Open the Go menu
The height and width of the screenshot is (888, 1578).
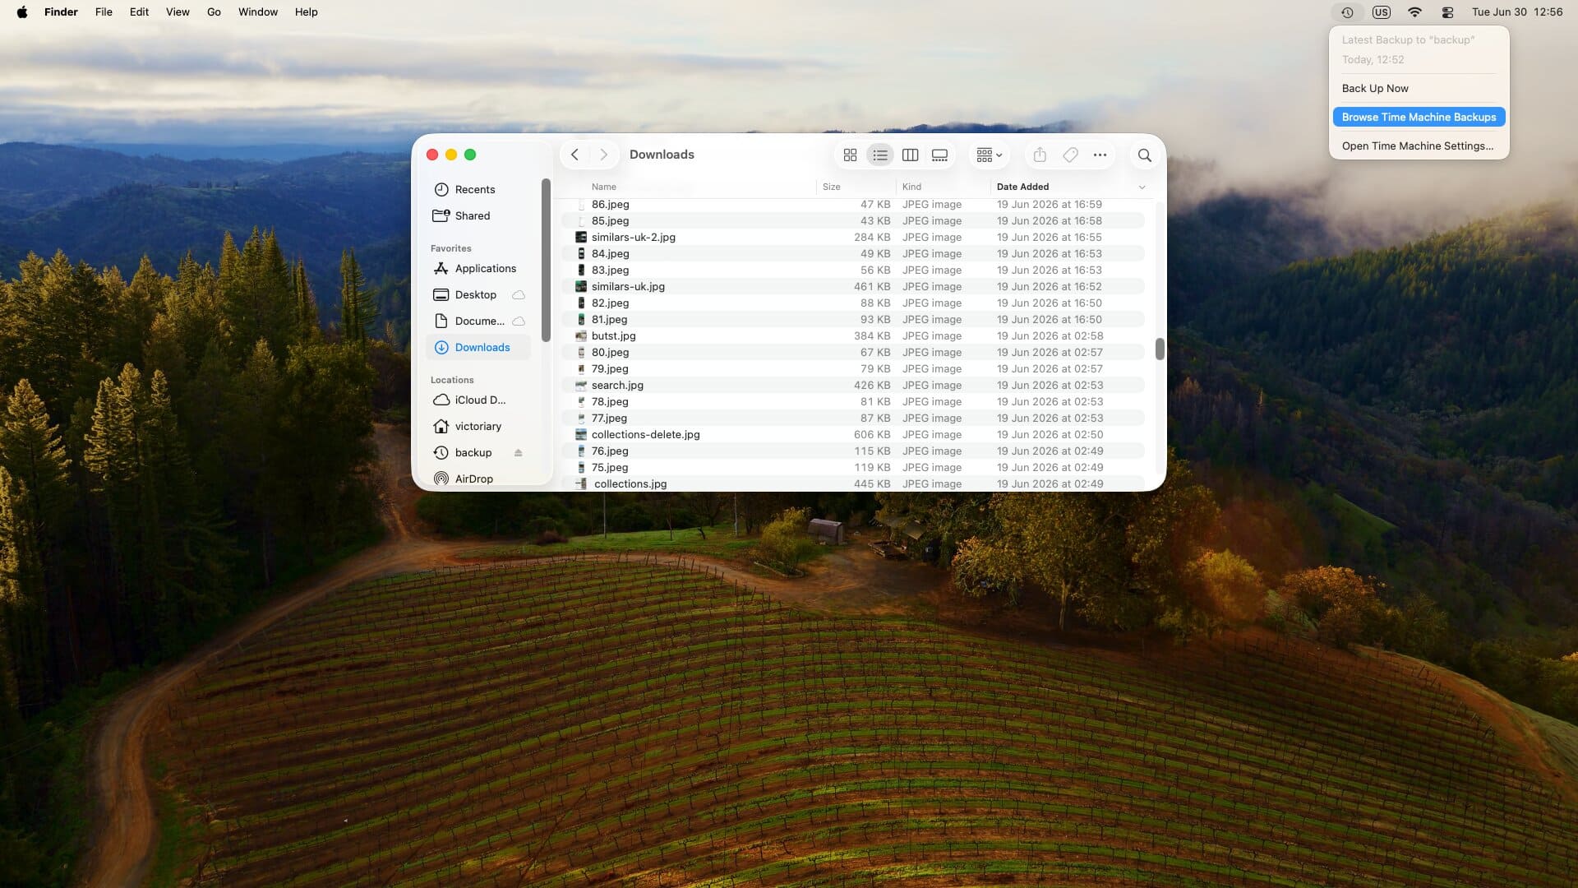[214, 12]
